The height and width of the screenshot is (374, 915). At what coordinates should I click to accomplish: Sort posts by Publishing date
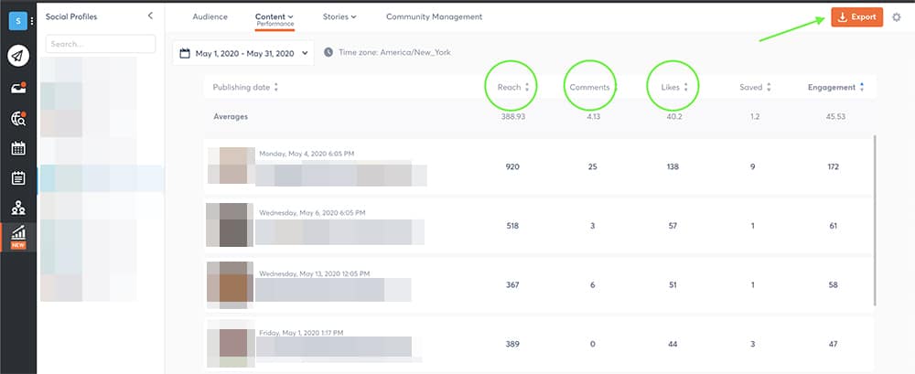coord(244,88)
